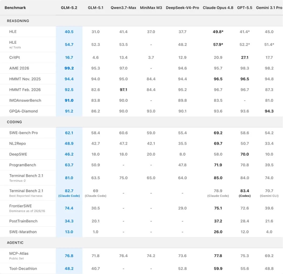
Task: Select the ProgramBench row label
Action: [23, 165]
